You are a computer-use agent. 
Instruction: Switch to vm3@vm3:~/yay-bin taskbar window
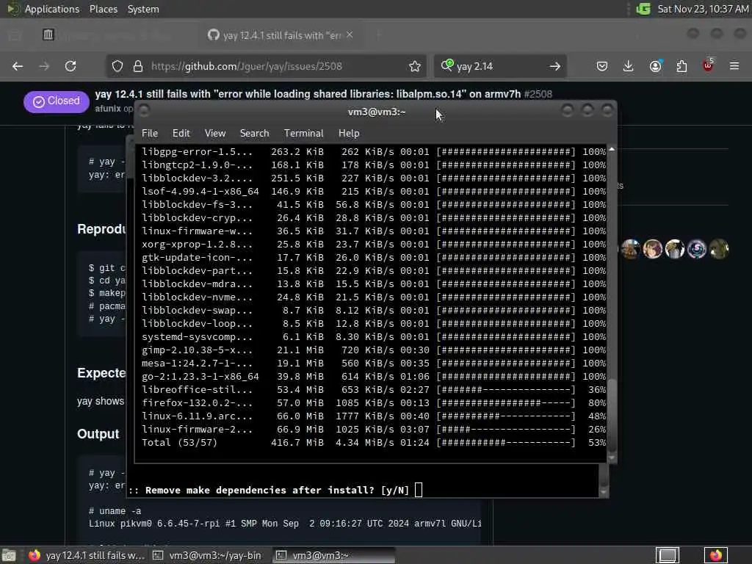point(207,555)
